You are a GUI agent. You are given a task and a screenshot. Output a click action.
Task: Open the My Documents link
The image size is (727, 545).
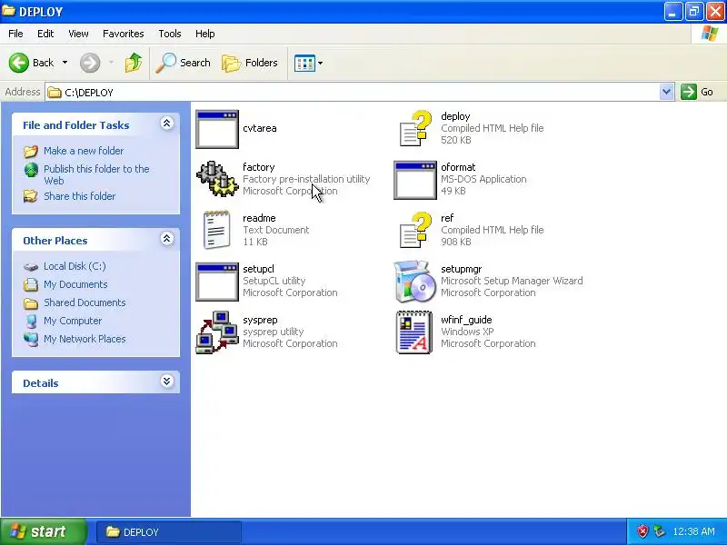(x=75, y=284)
